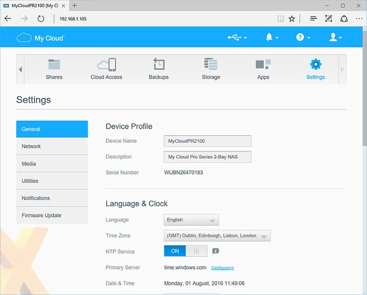Open a new browser tab
The width and height of the screenshot is (367, 295).
click(x=75, y=6)
